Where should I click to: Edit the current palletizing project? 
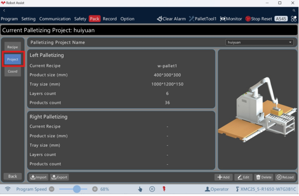[x=243, y=177]
